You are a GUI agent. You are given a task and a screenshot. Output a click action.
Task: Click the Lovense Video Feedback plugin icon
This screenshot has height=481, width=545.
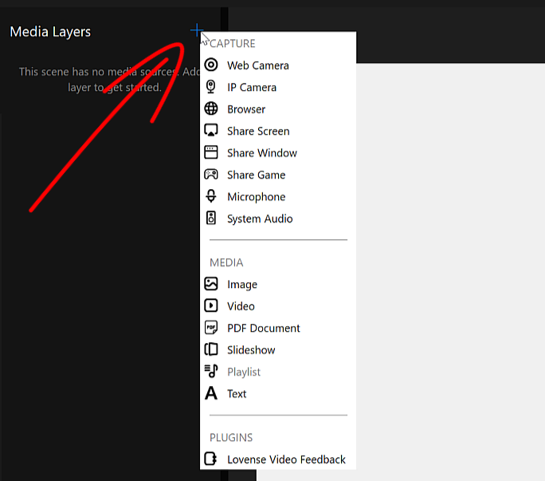[x=210, y=459]
